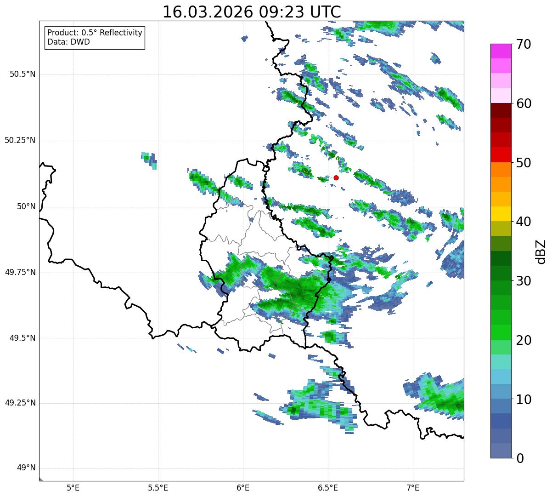Click the orange colorbar swatch just below 50
This screenshot has width=552, height=497.
click(501, 170)
